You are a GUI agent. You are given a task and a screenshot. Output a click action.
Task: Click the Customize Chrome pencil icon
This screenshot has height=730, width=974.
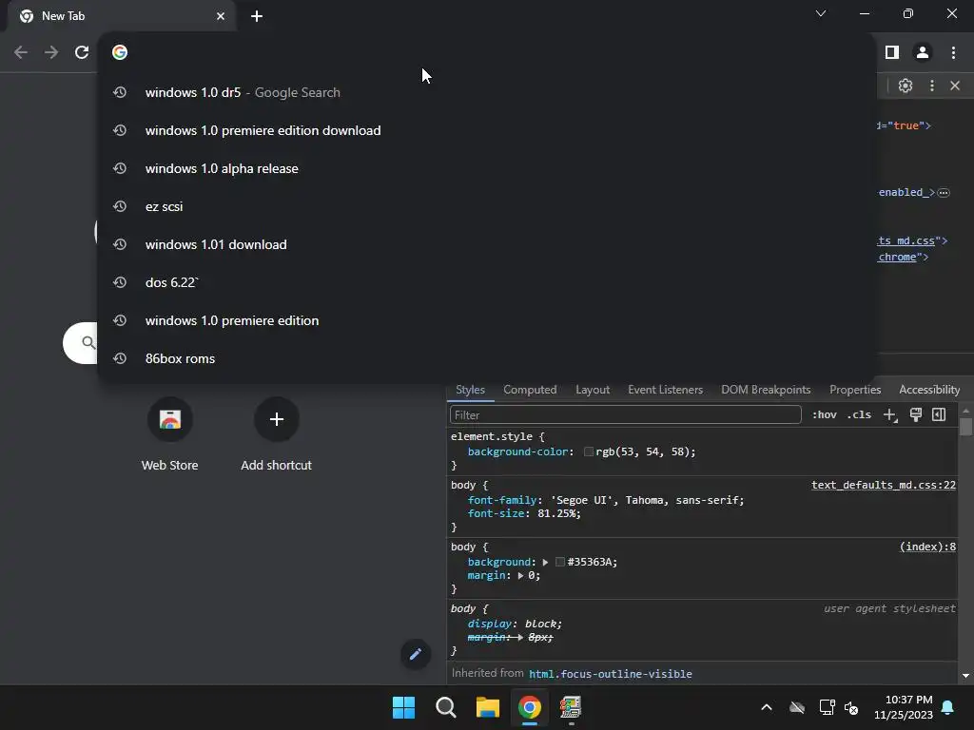pyautogui.click(x=416, y=654)
